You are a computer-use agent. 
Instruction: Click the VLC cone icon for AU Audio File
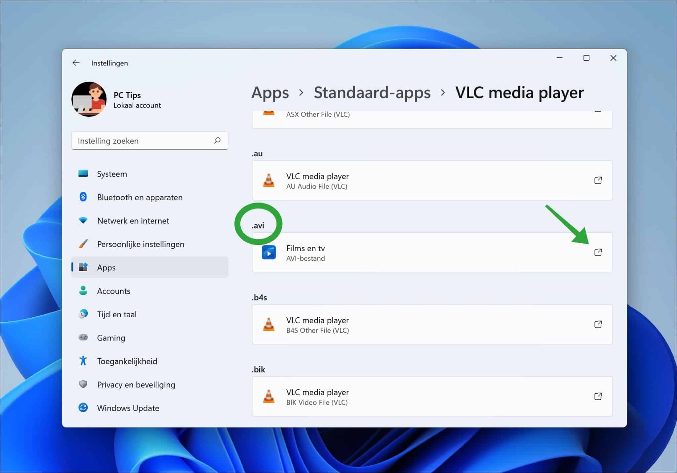(x=269, y=180)
